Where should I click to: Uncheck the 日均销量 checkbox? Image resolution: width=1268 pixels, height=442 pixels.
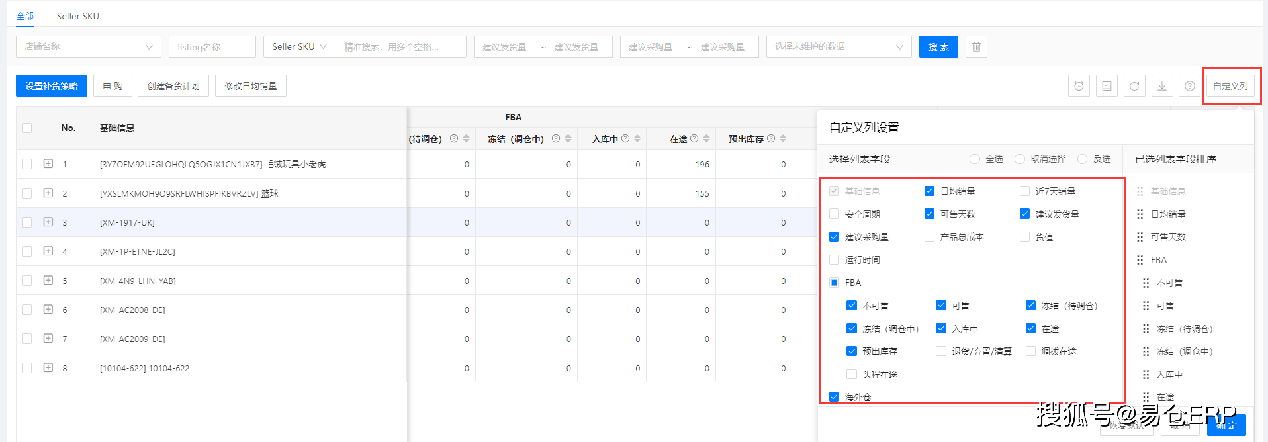pyautogui.click(x=930, y=191)
